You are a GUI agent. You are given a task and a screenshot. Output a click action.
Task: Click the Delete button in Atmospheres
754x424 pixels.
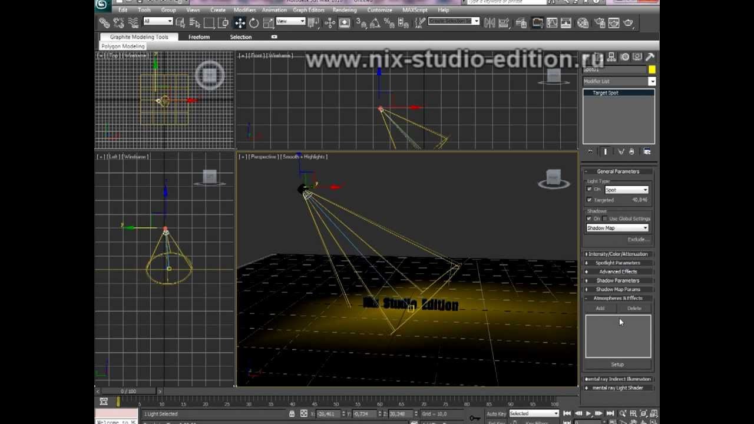[x=634, y=309]
